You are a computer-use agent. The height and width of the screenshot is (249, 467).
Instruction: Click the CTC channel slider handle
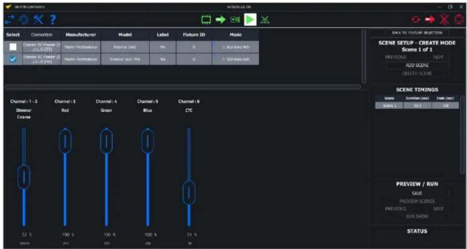(x=189, y=193)
